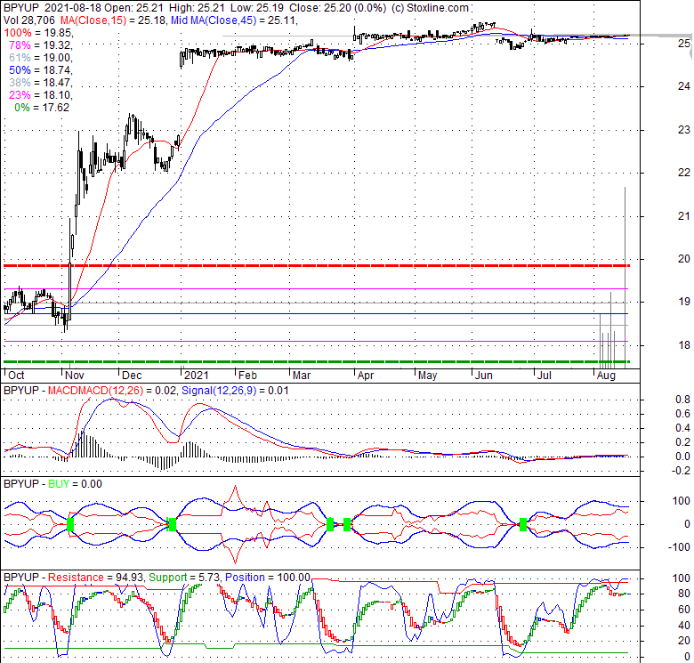Click the first green buy marker in November
Image resolution: width=694 pixels, height=663 pixels.
[70, 524]
